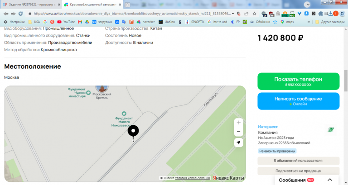Show hidden bookmarks with » chevron
The height and width of the screenshot is (185, 348).
click(x=309, y=22)
